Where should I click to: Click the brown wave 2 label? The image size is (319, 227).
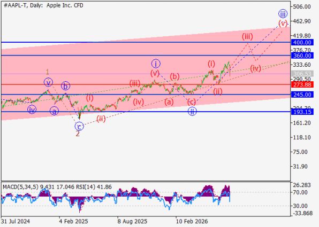tap(78, 134)
